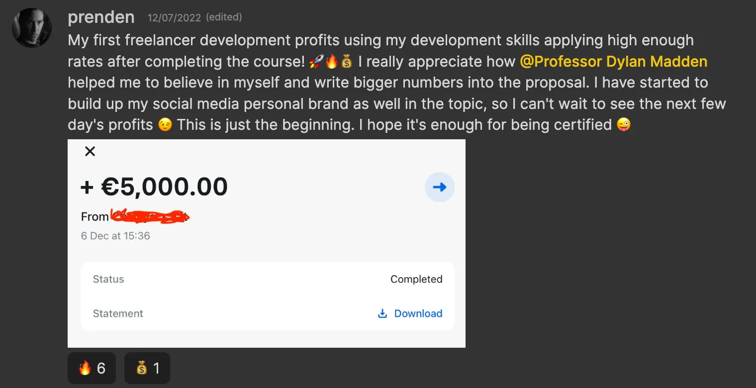Click the winking face emoji after 'profits'
This screenshot has width=756, height=388.
[x=165, y=124]
